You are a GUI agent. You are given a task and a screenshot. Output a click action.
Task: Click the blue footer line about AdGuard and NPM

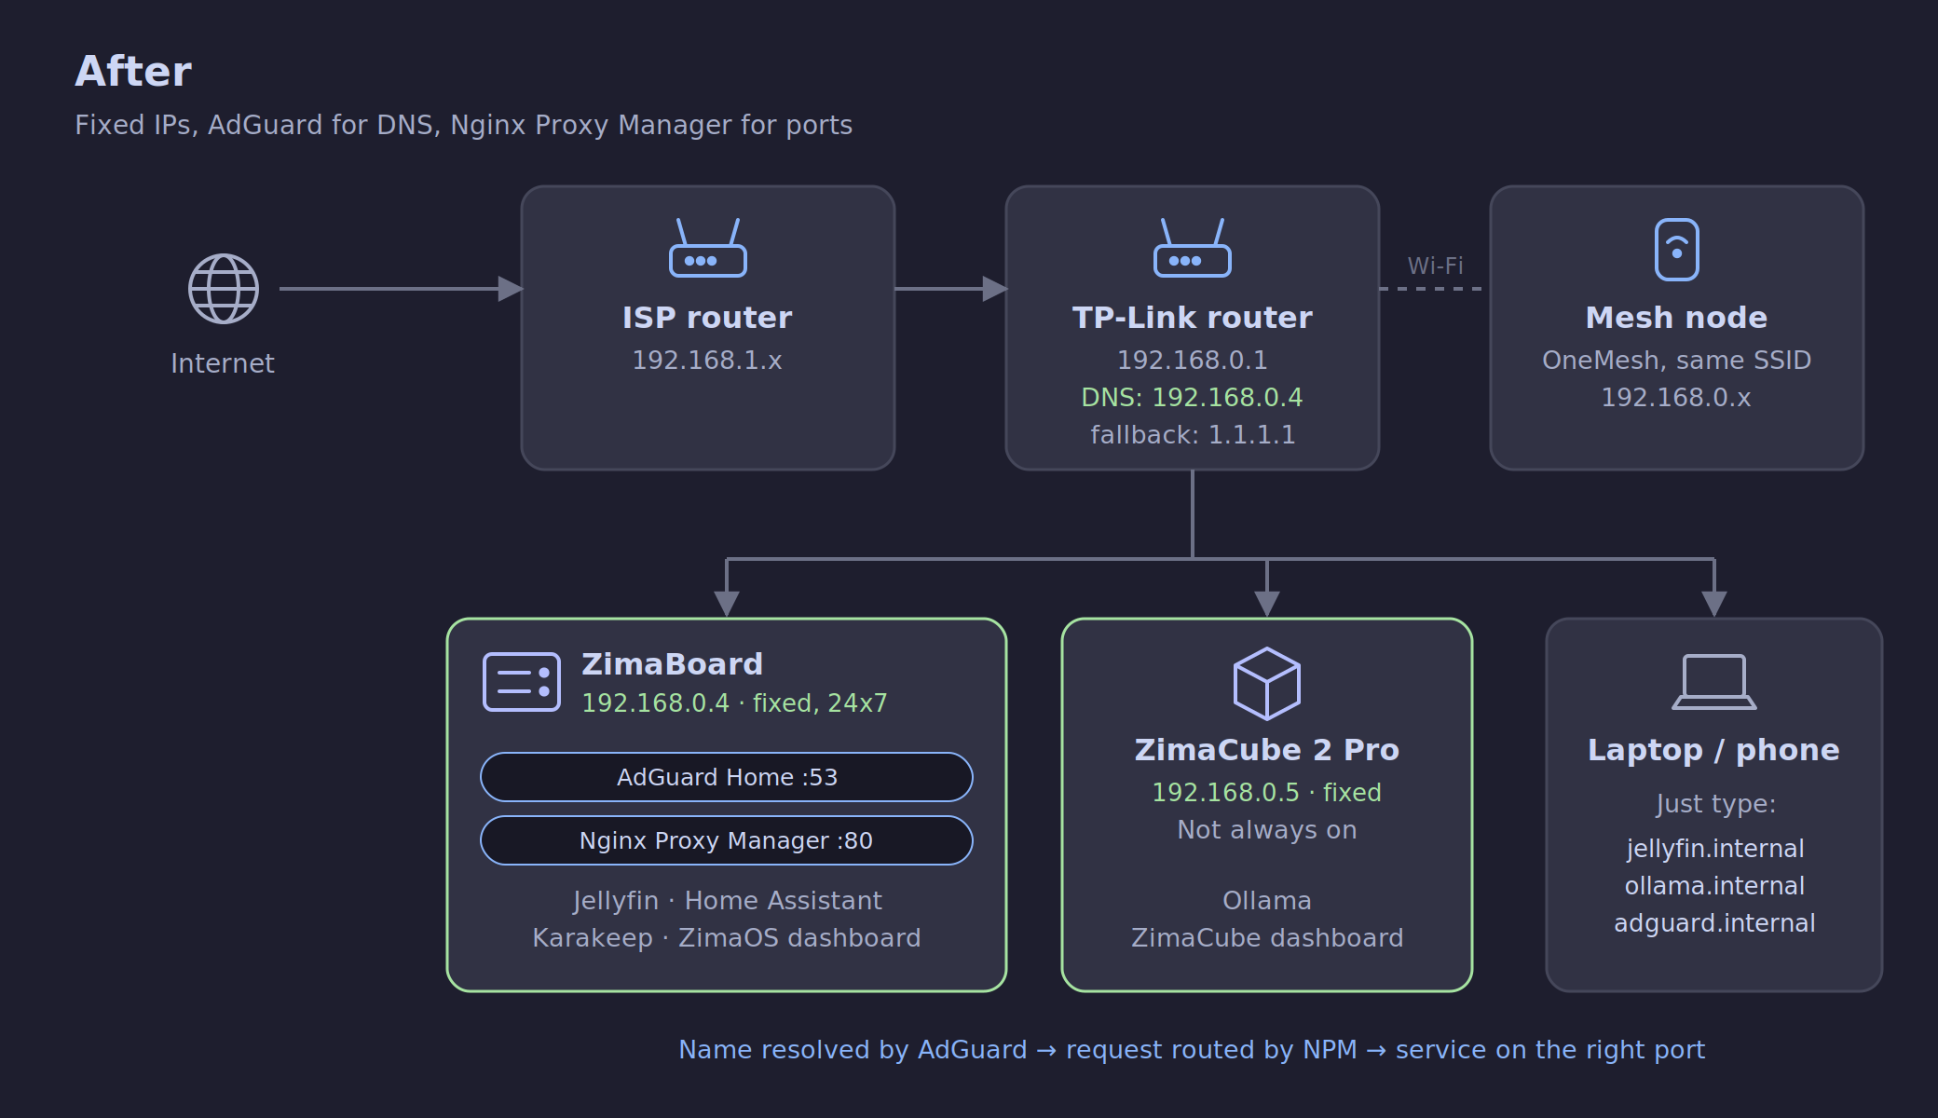click(x=1192, y=1050)
